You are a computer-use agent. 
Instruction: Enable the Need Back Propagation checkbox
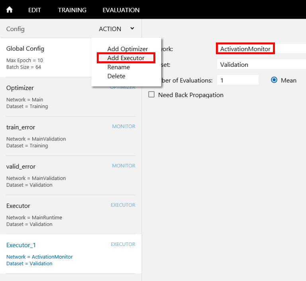151,95
